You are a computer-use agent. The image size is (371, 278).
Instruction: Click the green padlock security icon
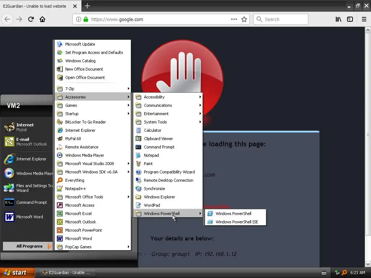coord(86,19)
